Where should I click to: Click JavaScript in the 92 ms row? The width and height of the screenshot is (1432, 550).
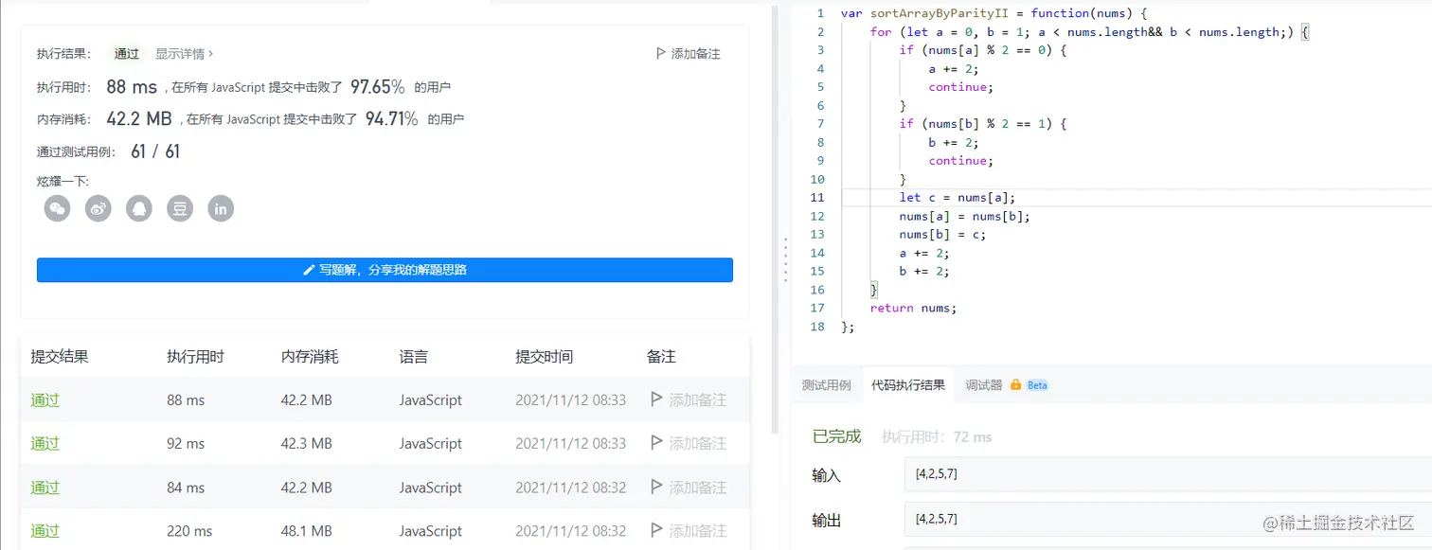click(x=431, y=443)
